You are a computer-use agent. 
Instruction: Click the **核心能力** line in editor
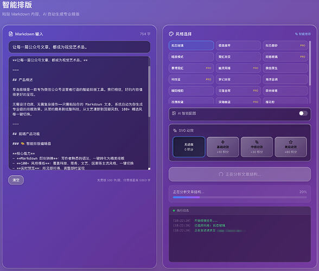click(x=24, y=153)
